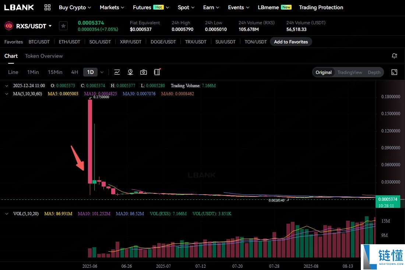Collapse the candle info row chevron
The width and height of the screenshot is (405, 270).
pyautogui.click(x=7, y=86)
